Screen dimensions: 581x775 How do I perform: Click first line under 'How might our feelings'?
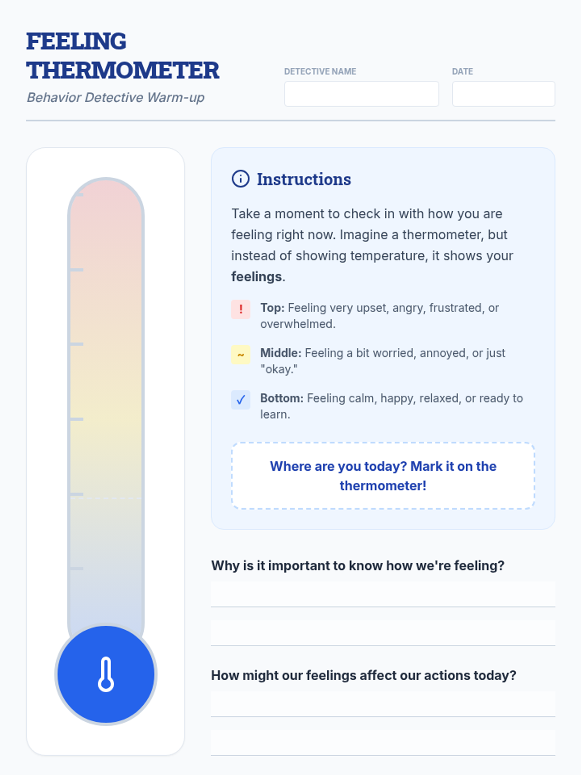point(383,704)
